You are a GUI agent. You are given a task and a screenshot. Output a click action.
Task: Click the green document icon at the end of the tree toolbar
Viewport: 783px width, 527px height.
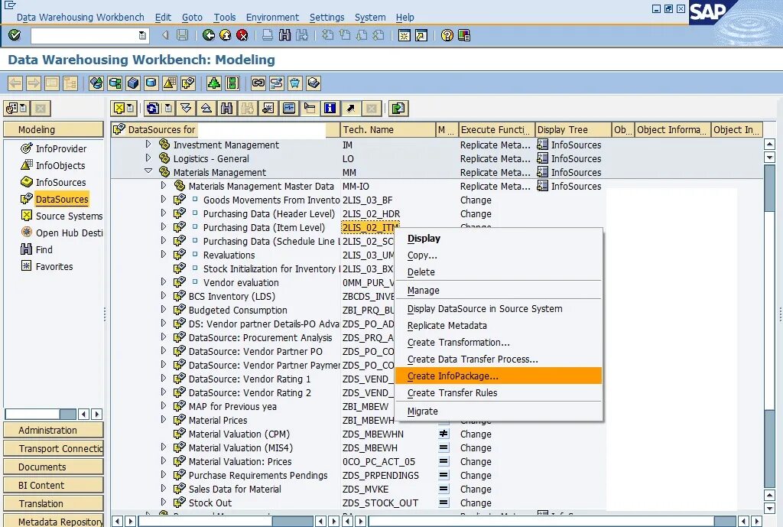pyautogui.click(x=398, y=108)
